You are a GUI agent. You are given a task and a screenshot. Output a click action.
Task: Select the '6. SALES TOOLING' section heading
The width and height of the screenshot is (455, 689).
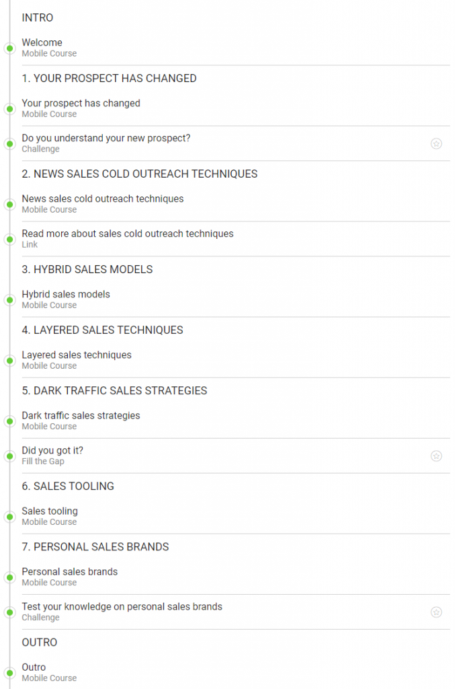[x=67, y=486]
